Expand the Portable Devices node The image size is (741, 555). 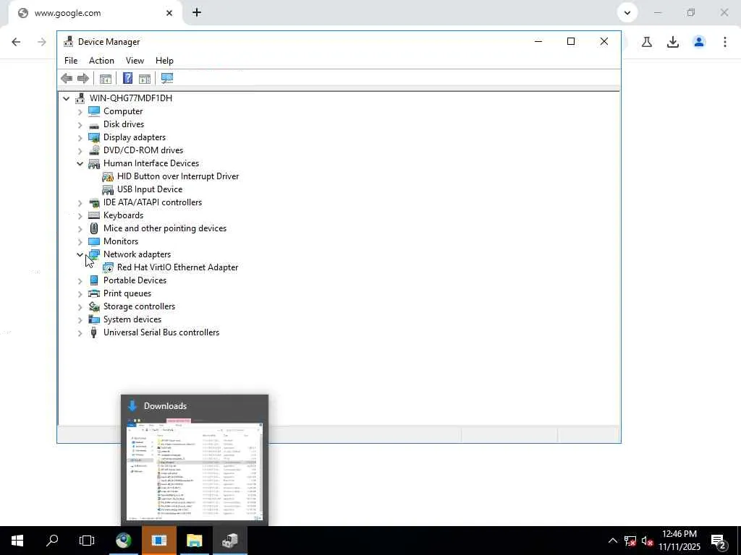coord(80,281)
